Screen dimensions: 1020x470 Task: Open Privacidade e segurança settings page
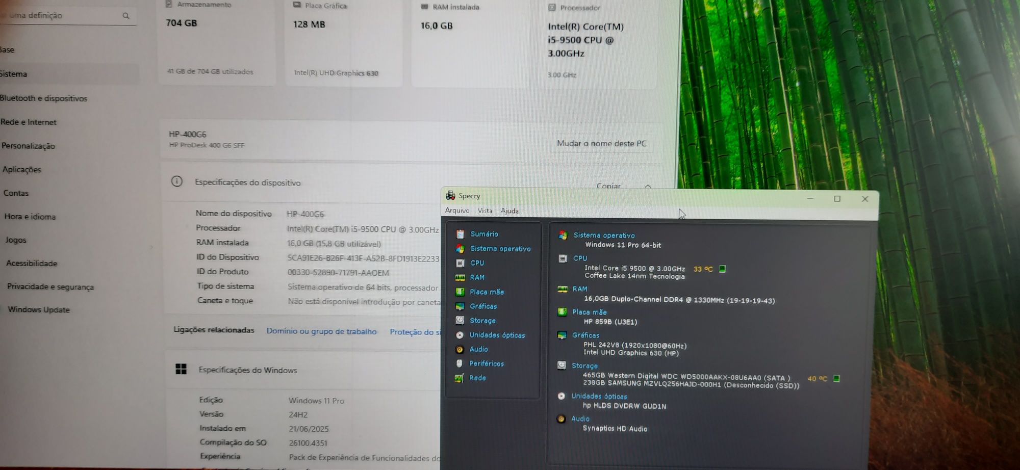[x=50, y=286]
